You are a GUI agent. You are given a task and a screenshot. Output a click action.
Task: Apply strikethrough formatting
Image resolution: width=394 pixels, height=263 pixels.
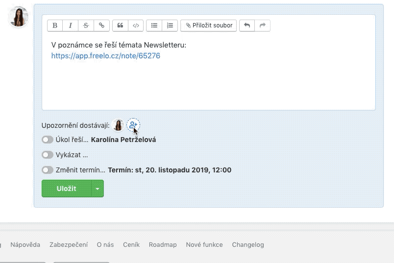[86, 25]
